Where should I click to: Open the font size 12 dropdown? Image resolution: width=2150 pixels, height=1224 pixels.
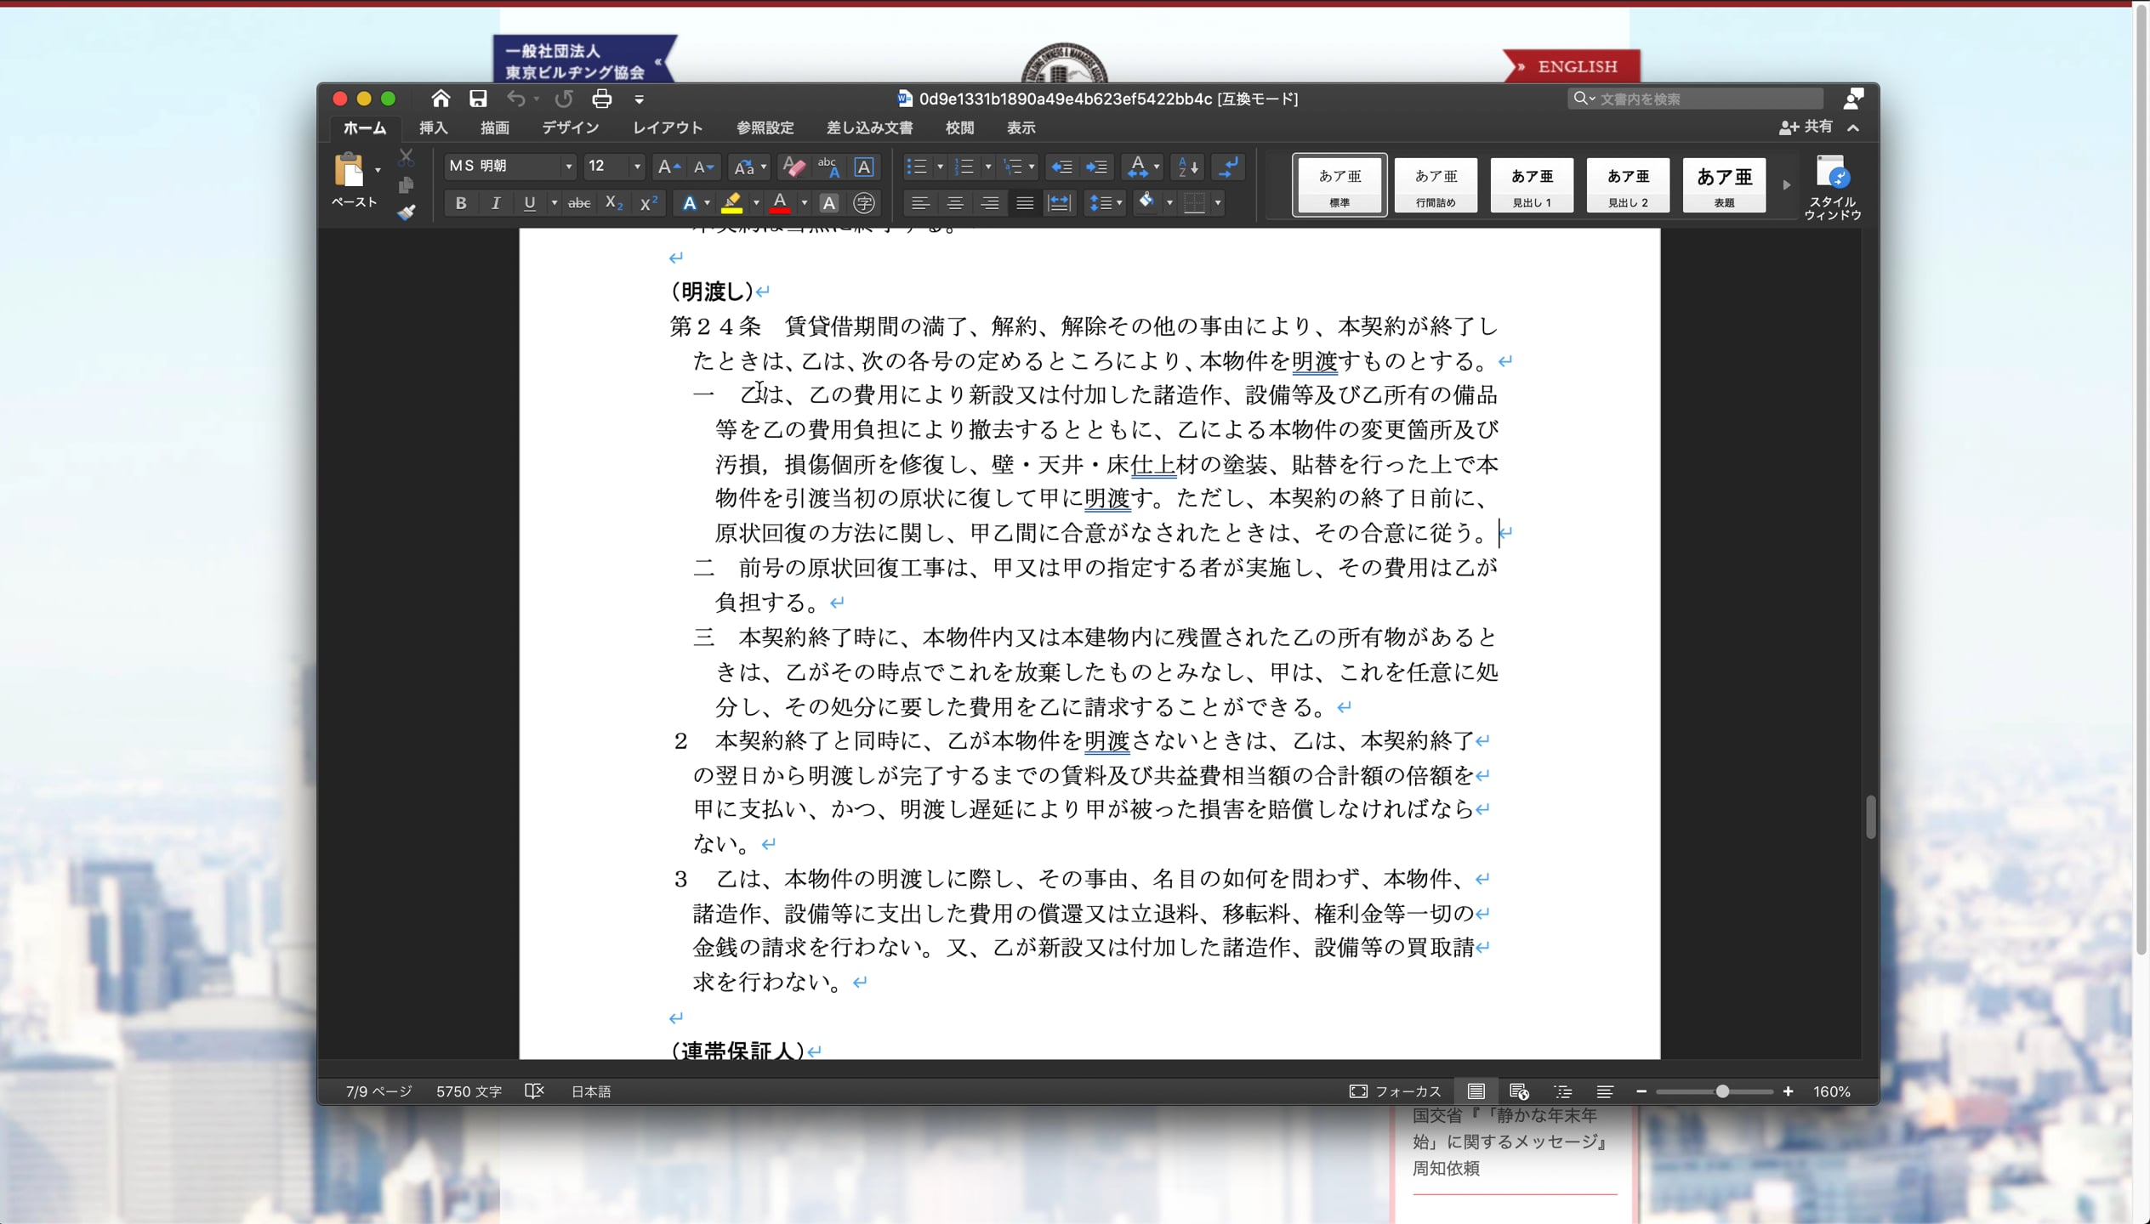[x=637, y=167]
